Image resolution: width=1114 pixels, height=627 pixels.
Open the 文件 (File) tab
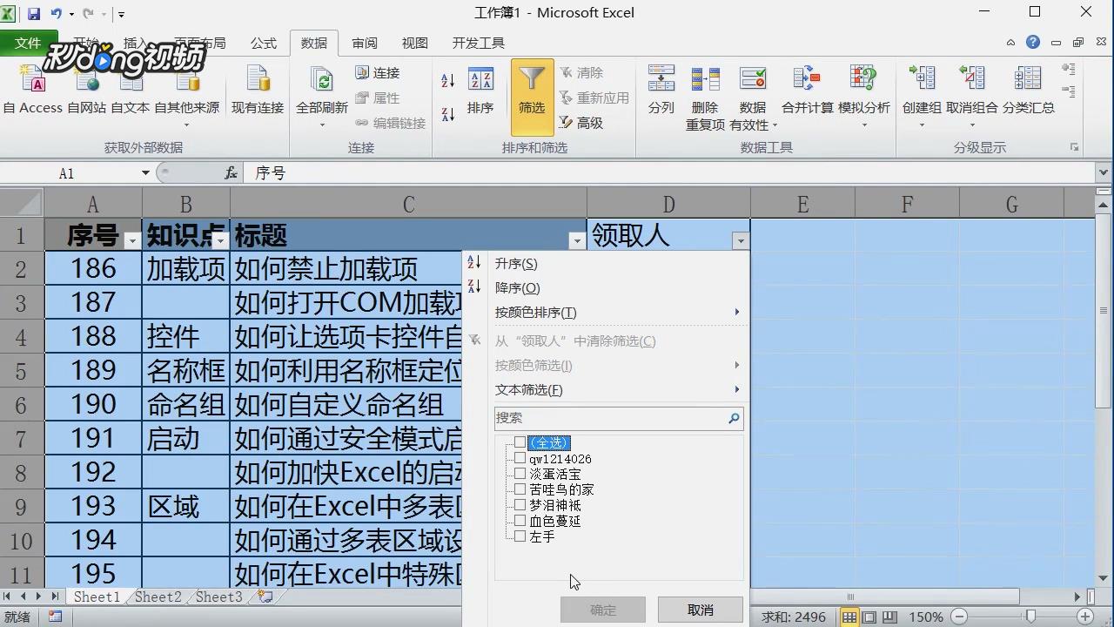point(28,43)
